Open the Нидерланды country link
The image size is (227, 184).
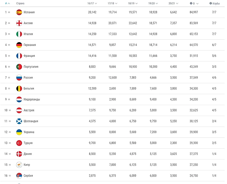(32, 100)
